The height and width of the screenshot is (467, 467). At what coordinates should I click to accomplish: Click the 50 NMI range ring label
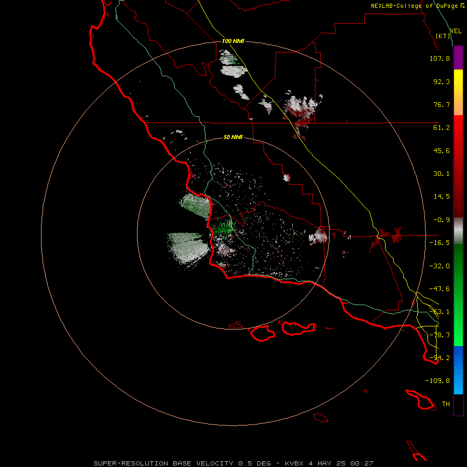233,138
